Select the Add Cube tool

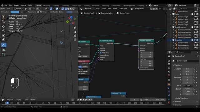(4, 55)
